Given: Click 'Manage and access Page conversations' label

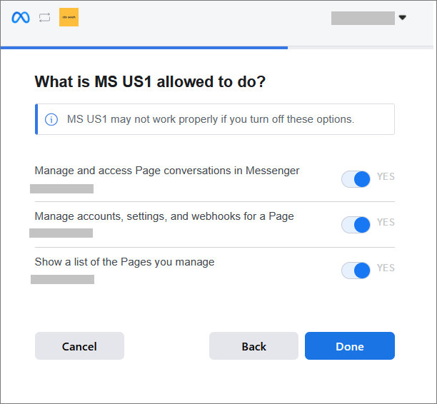Looking at the screenshot, I should 167,171.
